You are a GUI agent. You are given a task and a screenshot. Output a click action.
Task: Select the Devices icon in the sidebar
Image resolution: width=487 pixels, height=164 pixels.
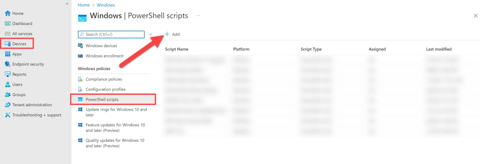(8, 44)
